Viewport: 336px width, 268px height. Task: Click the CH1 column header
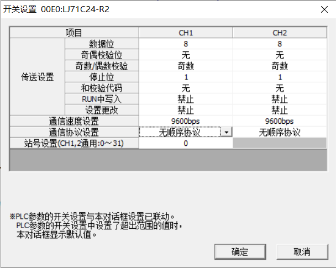coord(186,33)
